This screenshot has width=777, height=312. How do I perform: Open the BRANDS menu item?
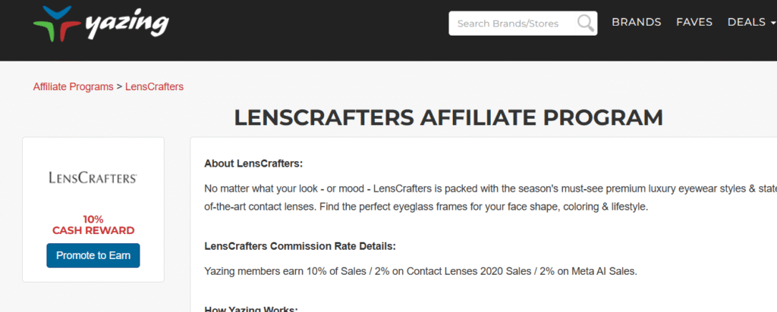[x=637, y=22]
